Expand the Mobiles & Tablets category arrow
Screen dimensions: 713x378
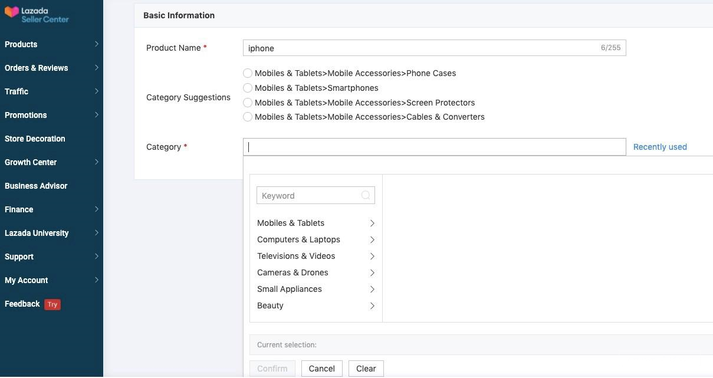[x=372, y=223]
